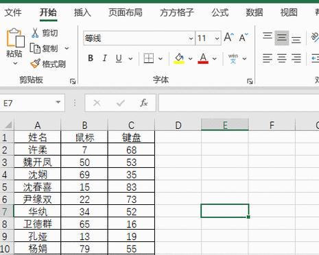
Task: Apply red font color A
Action: point(203,58)
